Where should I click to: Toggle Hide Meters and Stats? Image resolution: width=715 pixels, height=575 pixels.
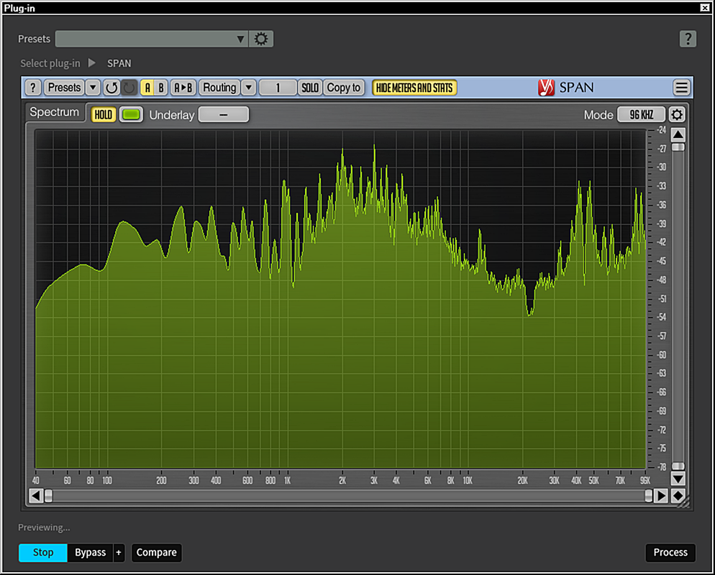[x=414, y=88]
